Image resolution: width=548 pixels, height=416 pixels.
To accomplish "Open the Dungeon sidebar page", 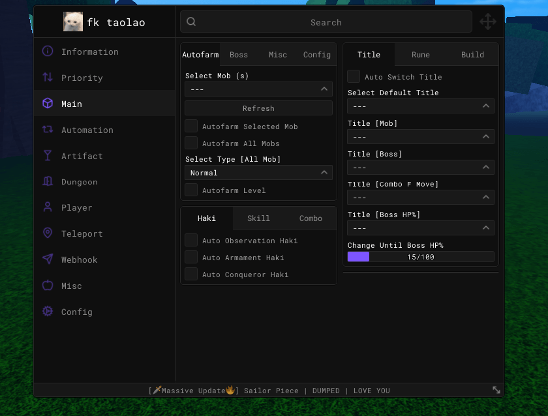I will tap(104, 182).
